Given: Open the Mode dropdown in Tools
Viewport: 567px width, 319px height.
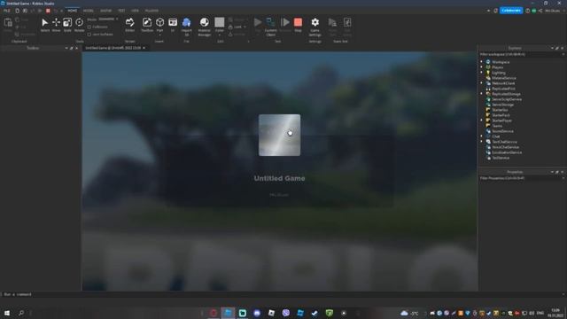Looking at the screenshot, I should [x=108, y=19].
